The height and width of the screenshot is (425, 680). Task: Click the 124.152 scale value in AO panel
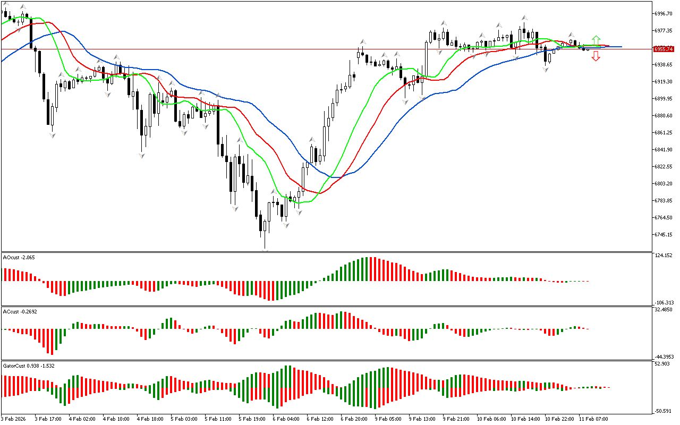pyautogui.click(x=664, y=256)
